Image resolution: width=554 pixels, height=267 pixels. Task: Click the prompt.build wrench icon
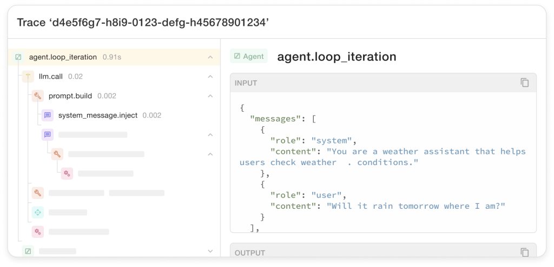click(x=38, y=96)
